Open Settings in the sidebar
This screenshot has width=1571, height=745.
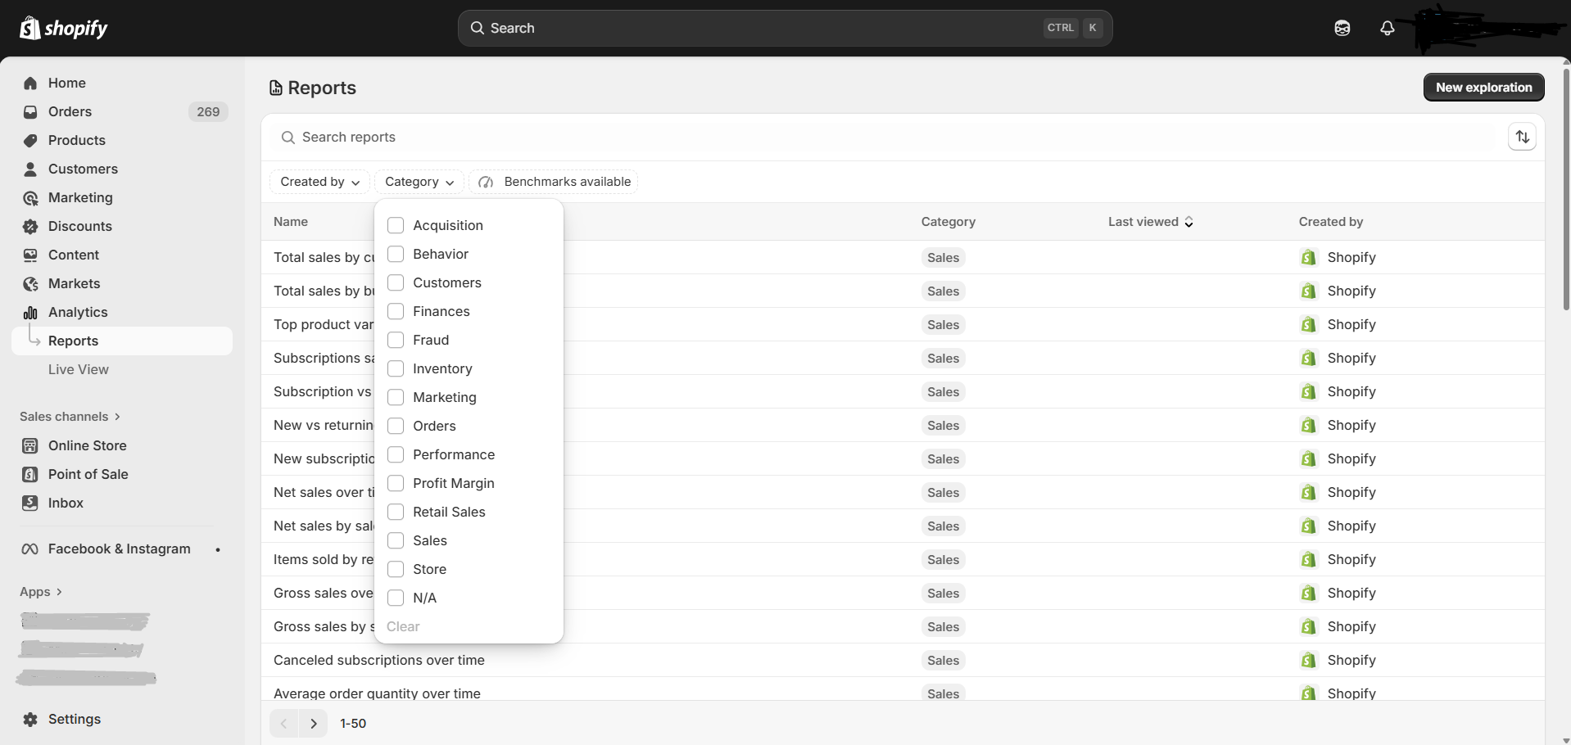pos(75,719)
